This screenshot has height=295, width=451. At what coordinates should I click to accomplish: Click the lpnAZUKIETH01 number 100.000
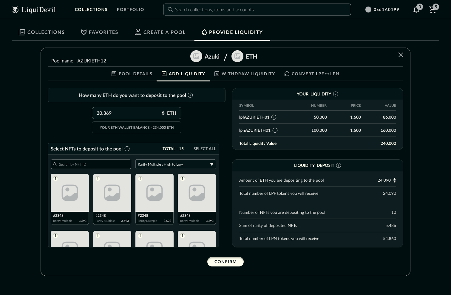tap(319, 130)
